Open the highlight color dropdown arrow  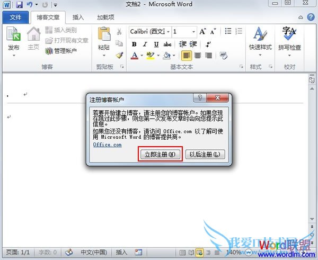tap(158, 55)
